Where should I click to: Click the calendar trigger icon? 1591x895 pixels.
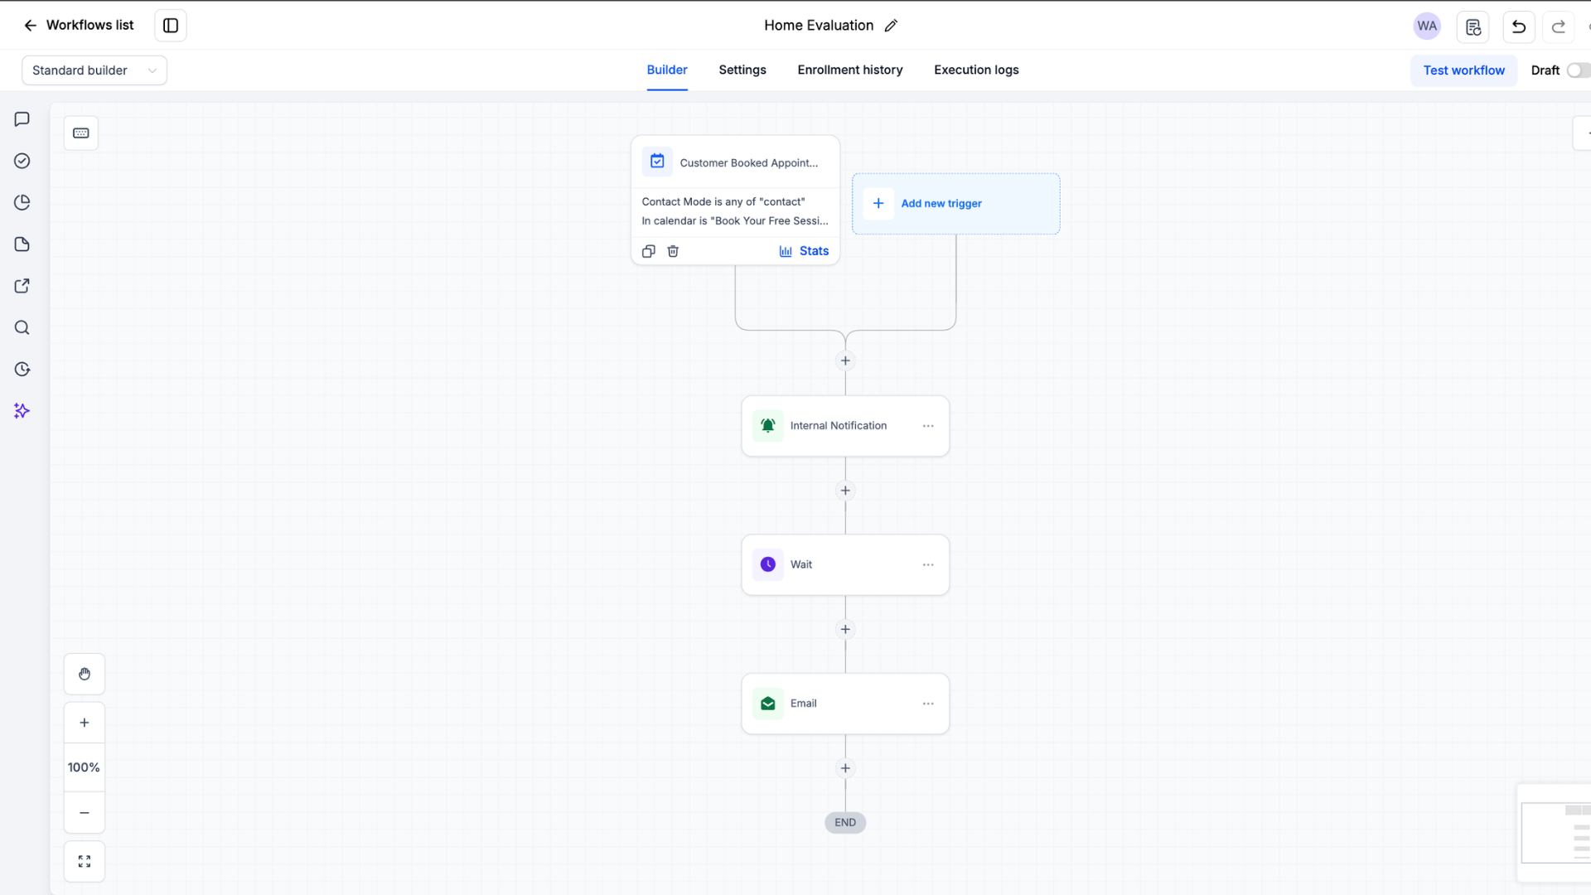tap(657, 162)
